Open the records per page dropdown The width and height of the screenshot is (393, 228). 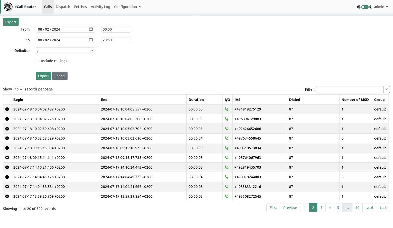point(18,89)
